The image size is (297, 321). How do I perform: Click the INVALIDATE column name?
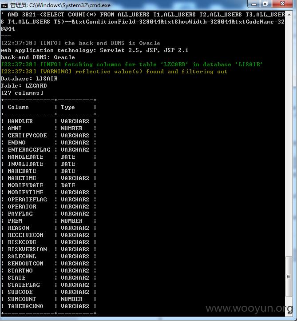pos(25,164)
